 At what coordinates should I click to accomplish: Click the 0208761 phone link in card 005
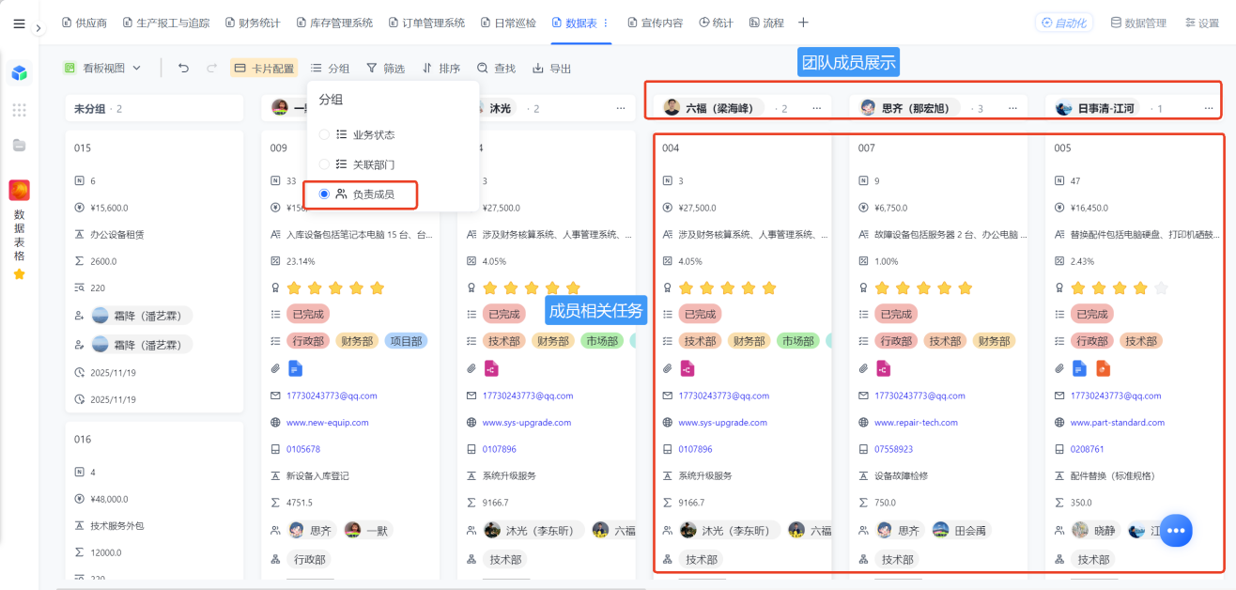click(x=1089, y=449)
